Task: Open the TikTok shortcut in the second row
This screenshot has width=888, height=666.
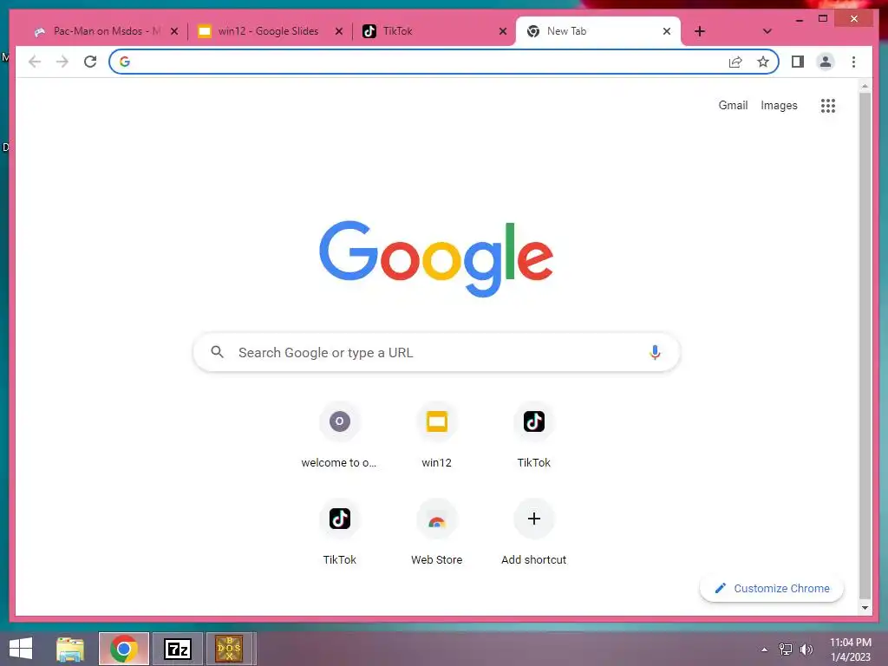Action: click(x=339, y=533)
